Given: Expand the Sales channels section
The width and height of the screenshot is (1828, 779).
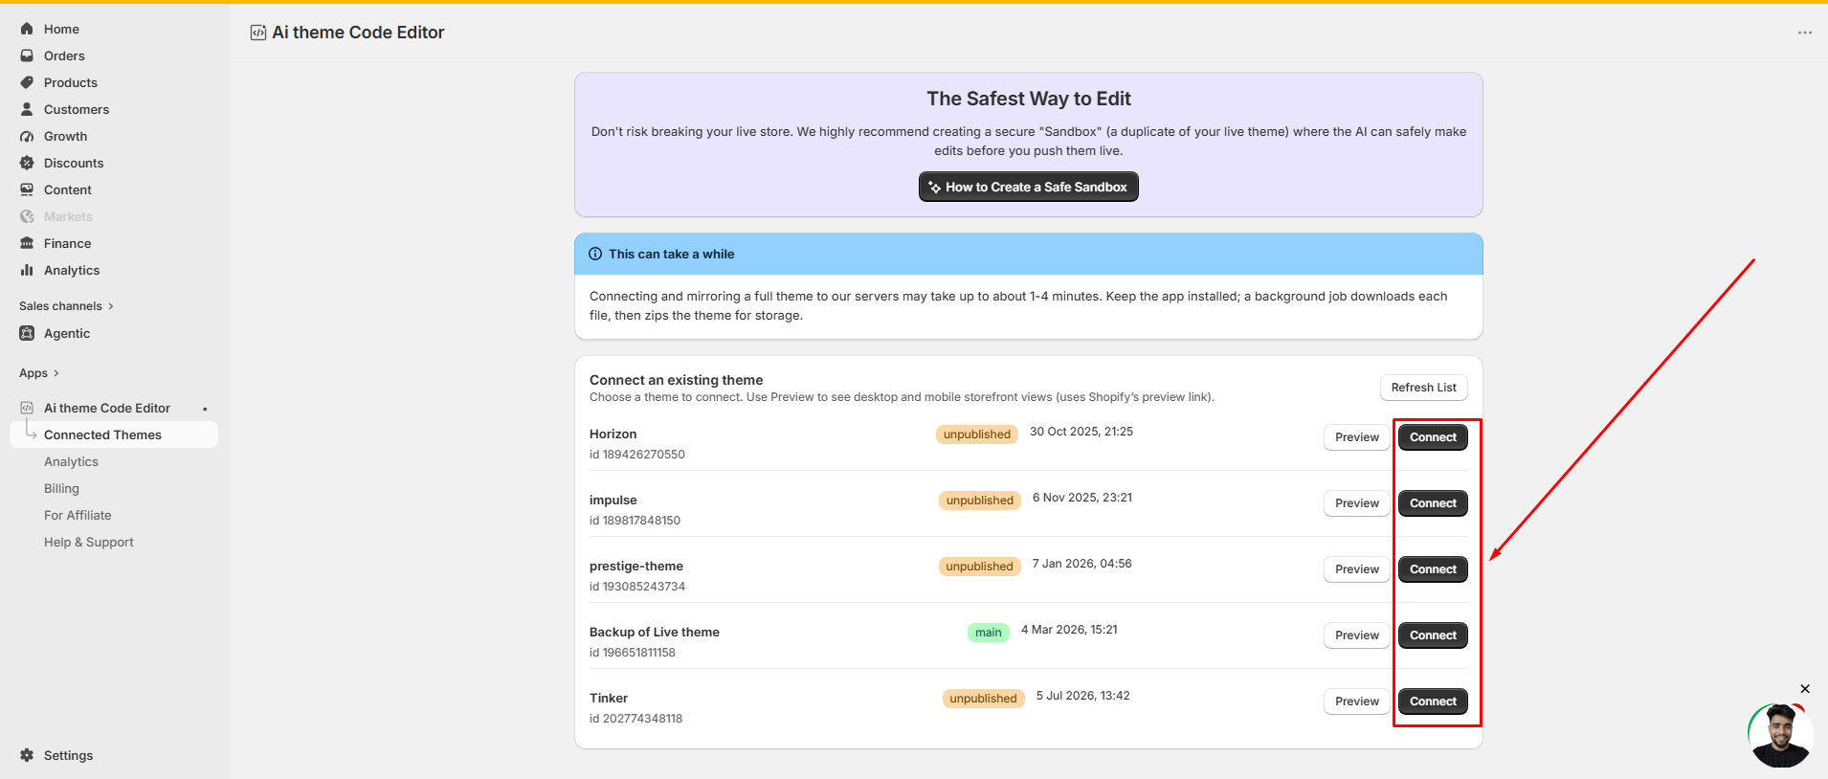Looking at the screenshot, I should pos(66,306).
